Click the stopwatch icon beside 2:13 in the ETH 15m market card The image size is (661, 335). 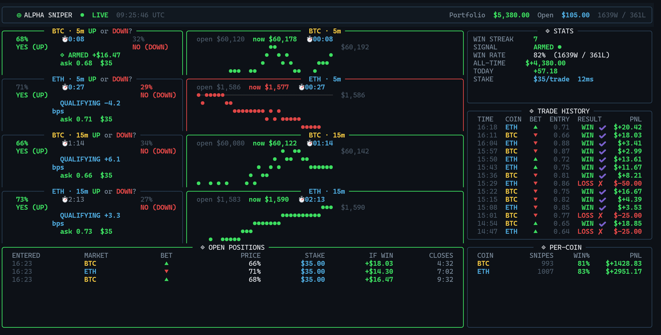[x=65, y=199]
